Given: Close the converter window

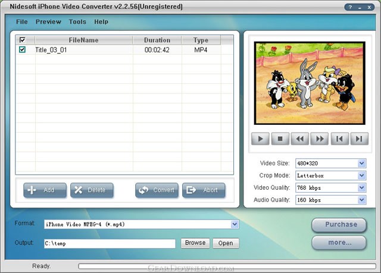Looking at the screenshot, I should pos(369,7).
